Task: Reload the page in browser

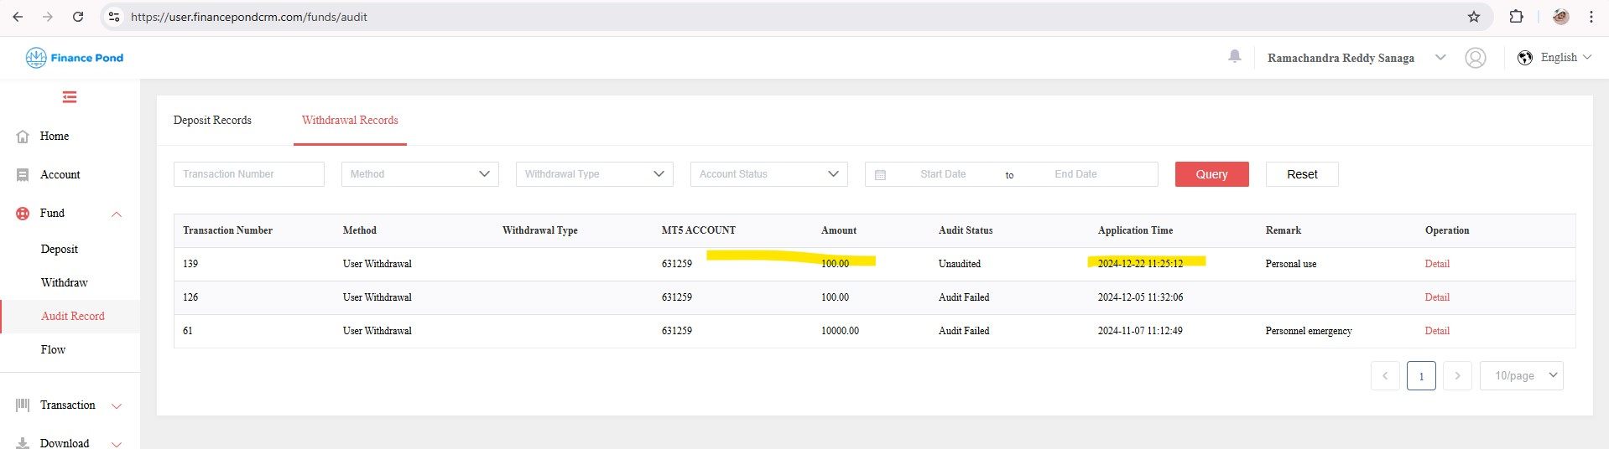Action: pos(78,17)
